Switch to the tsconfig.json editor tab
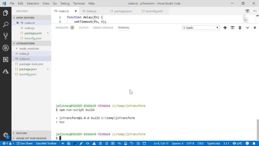The image size is (259, 146). click(154, 11)
